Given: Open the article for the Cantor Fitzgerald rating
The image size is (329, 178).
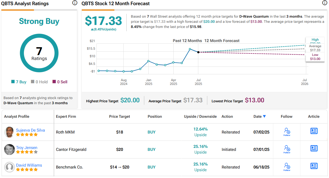Looking at the screenshot, I should [314, 148].
